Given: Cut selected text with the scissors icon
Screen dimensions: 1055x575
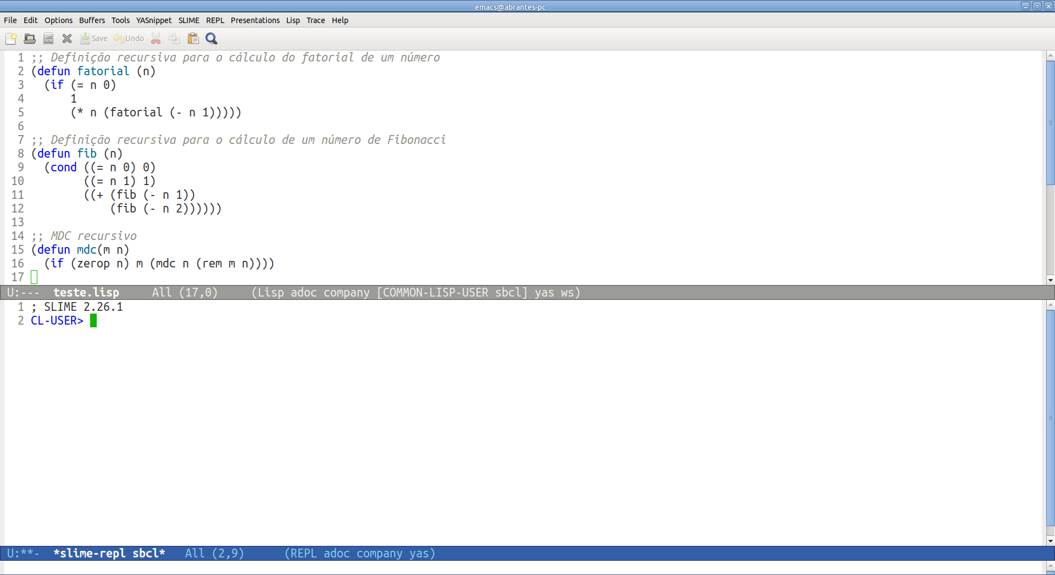Looking at the screenshot, I should tap(156, 38).
